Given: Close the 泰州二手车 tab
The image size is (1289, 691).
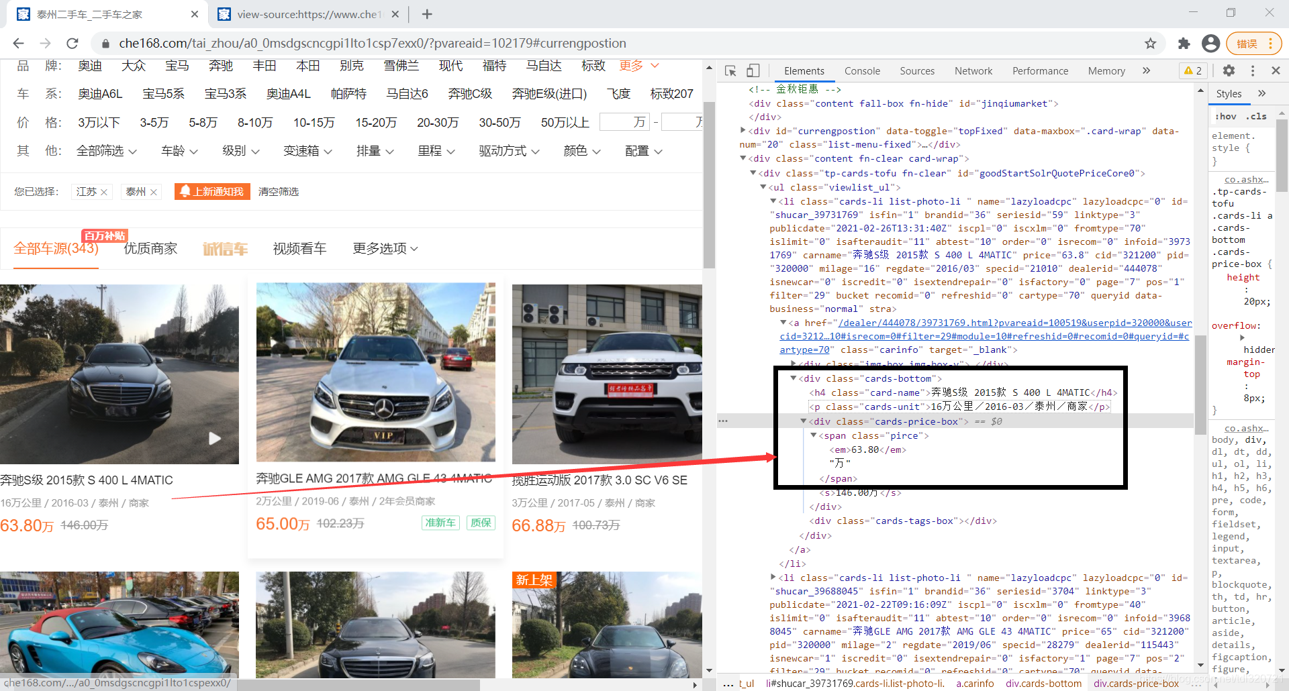Looking at the screenshot, I should coord(195,14).
